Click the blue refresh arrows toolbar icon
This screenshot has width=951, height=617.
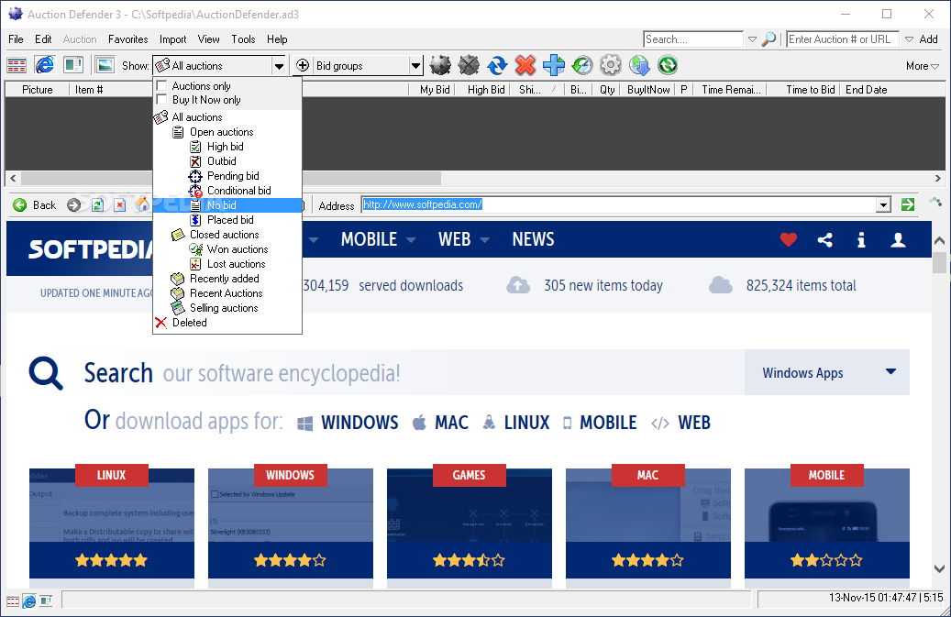click(497, 65)
